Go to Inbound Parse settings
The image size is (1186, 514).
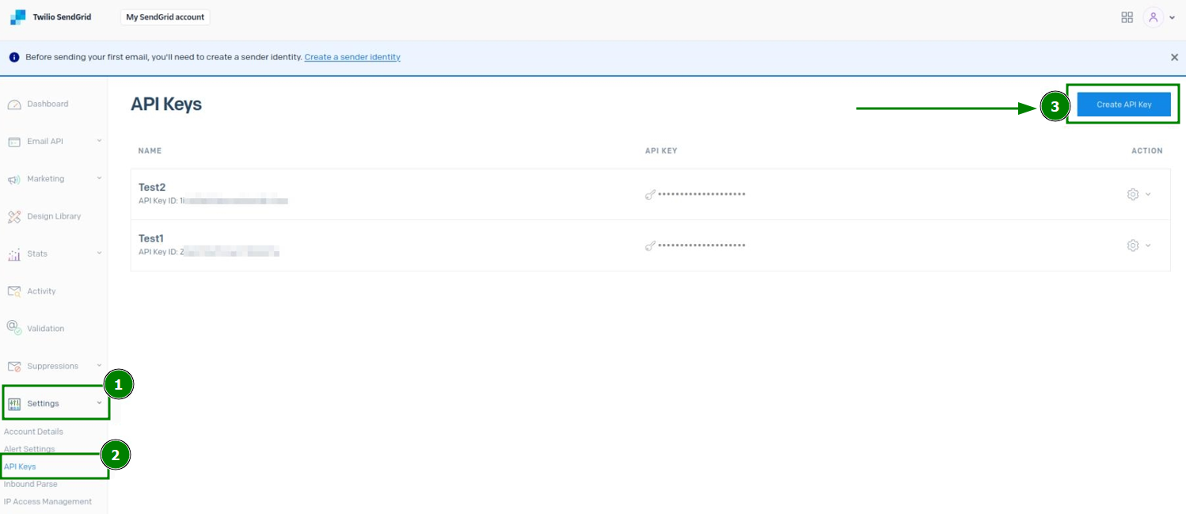click(30, 484)
